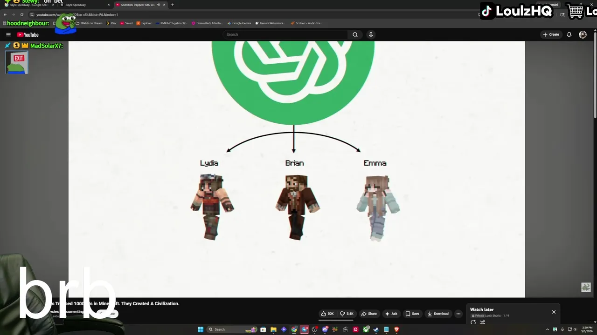Screen dimensions: 597x335
Task: Open File Explorer from the taskbar
Action: click(x=273, y=329)
